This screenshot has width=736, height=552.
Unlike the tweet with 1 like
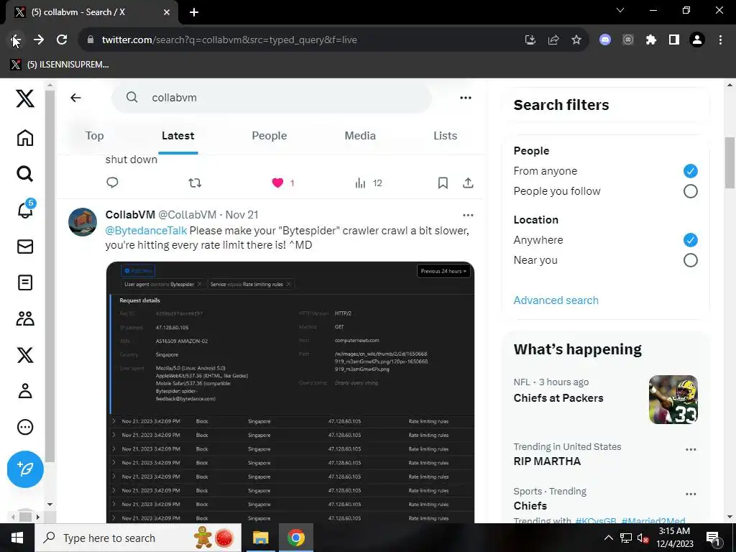tap(278, 183)
